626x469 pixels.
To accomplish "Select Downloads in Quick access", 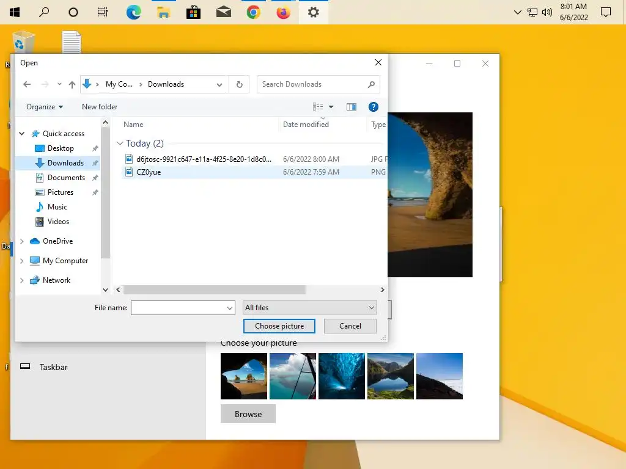I will [65, 162].
